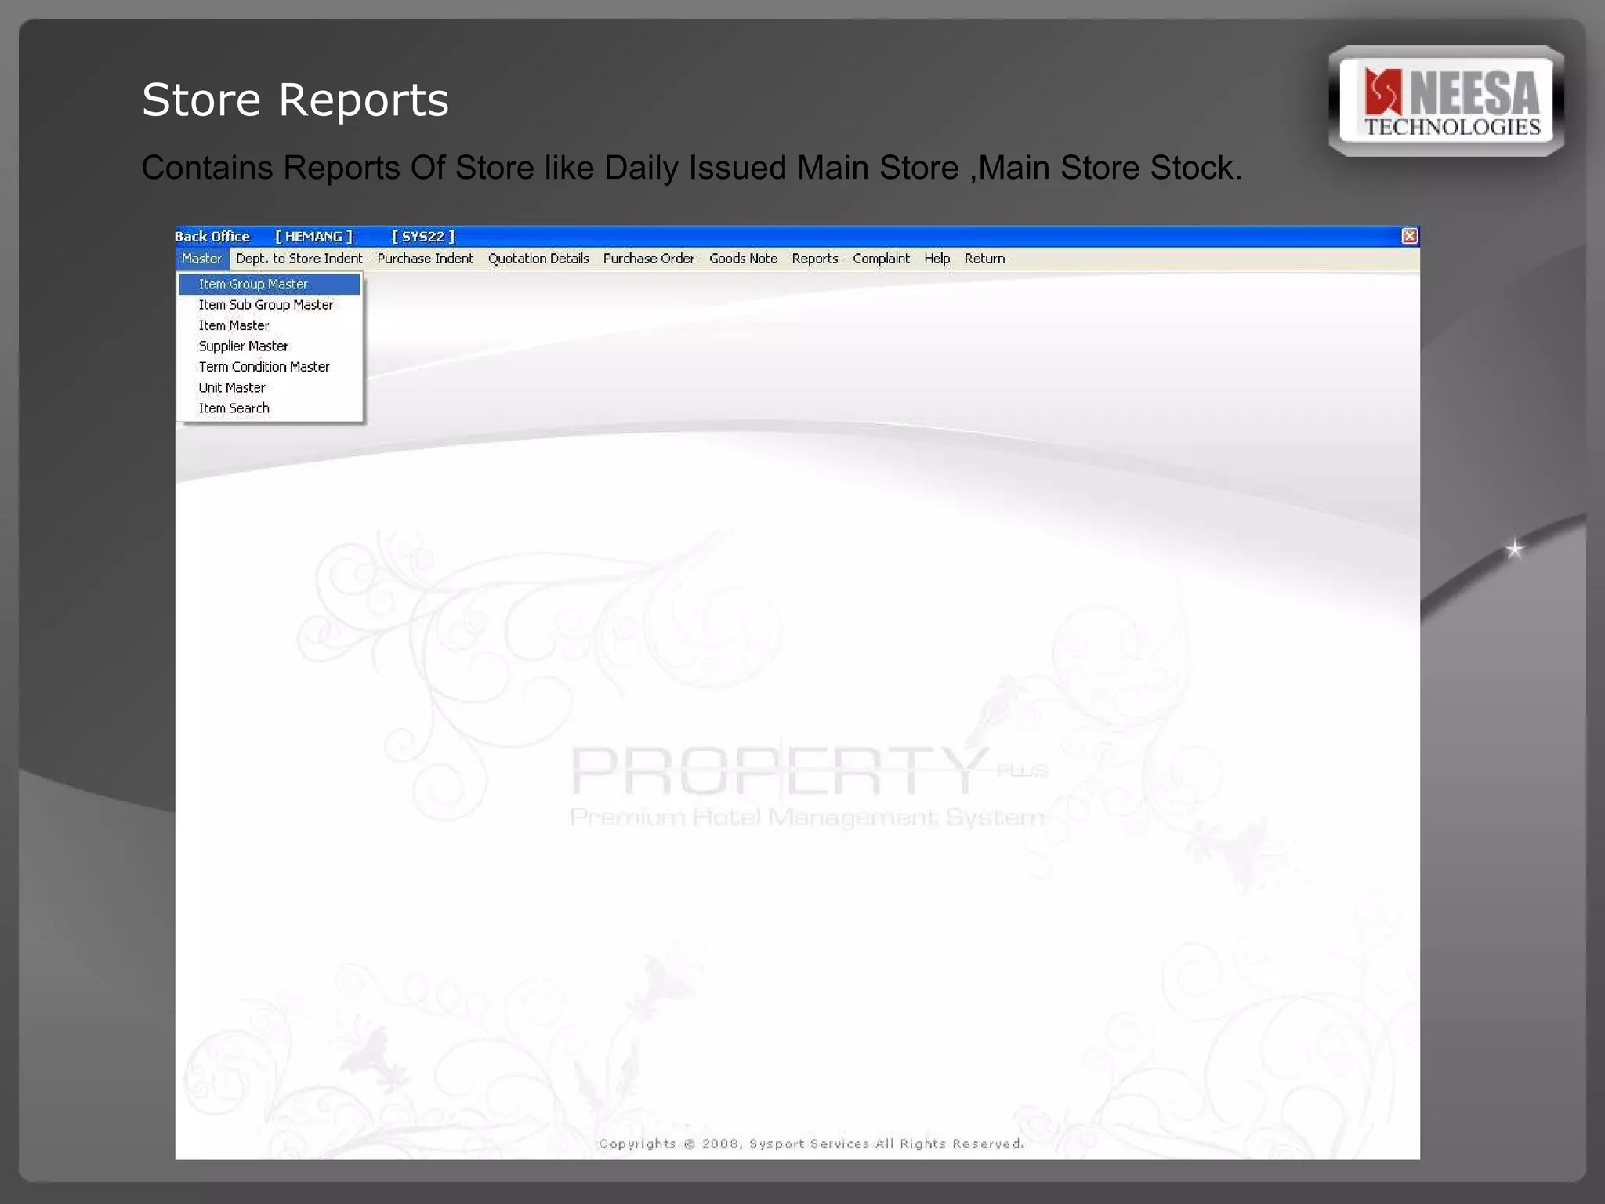Select Item Group Master entry
Screen dimensions: 1605x1204
270,285
